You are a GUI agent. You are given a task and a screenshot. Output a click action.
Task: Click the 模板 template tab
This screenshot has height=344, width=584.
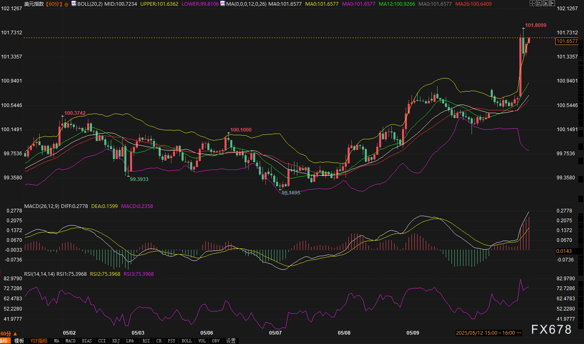pyautogui.click(x=19, y=341)
